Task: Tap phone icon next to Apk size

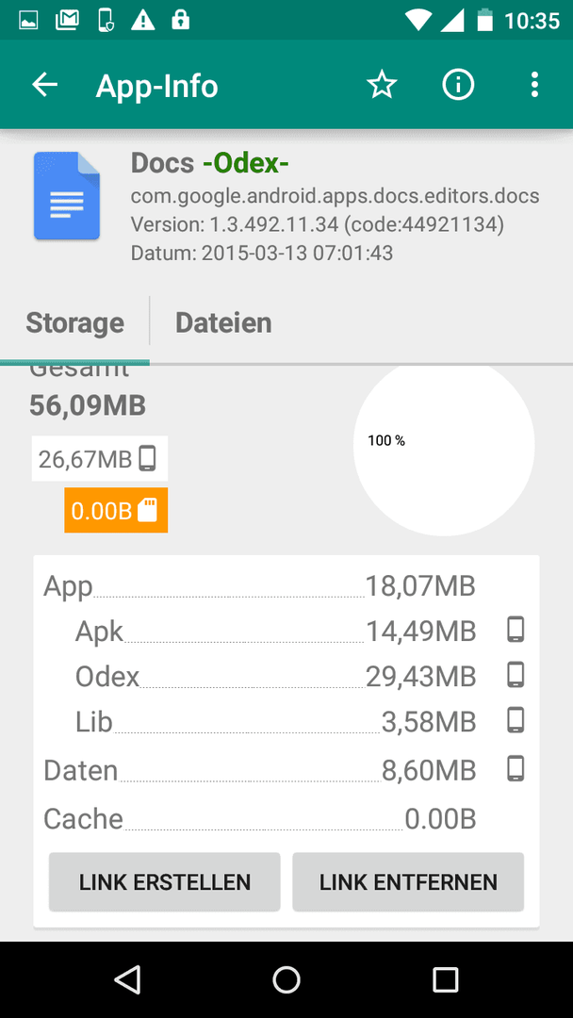Action: coord(516,630)
